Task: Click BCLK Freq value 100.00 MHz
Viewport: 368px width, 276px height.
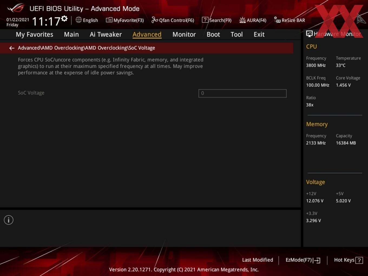Action: [318, 85]
